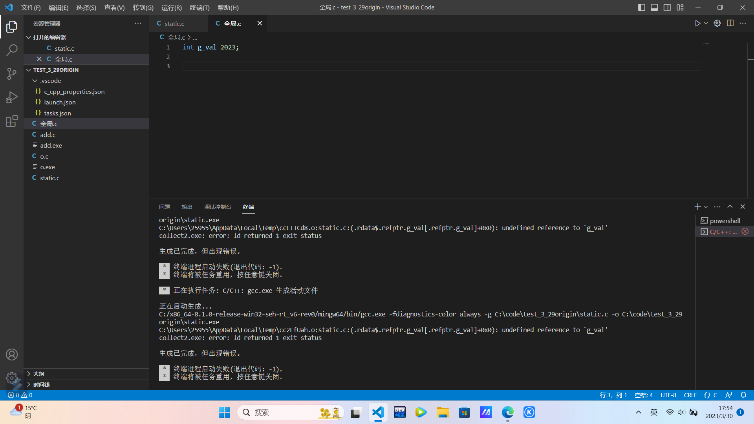Toggle the primary sidebar layout button

pos(642,7)
